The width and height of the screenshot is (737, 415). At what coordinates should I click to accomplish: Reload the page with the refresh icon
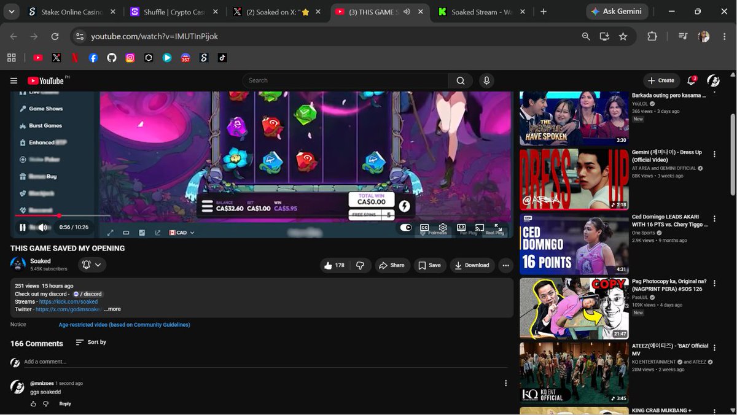click(55, 36)
